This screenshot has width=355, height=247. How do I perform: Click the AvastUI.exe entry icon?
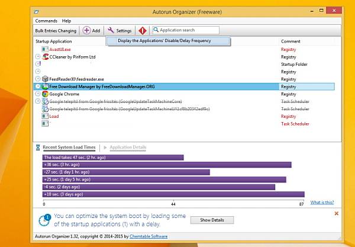pyautogui.click(x=45, y=49)
